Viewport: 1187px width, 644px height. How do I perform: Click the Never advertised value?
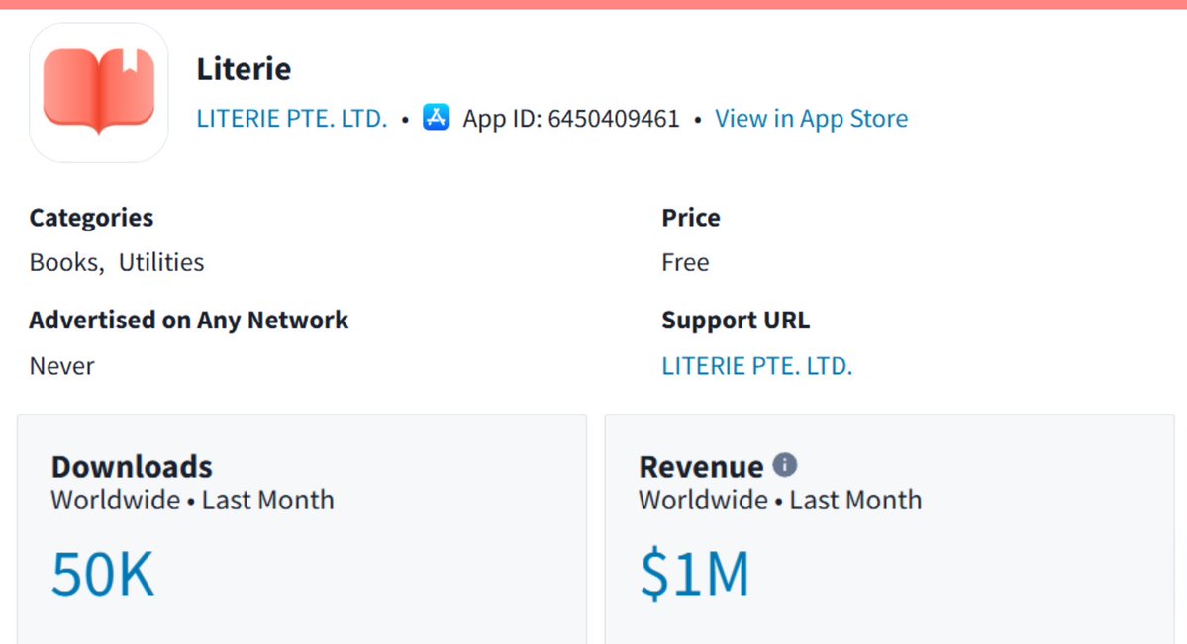click(62, 365)
